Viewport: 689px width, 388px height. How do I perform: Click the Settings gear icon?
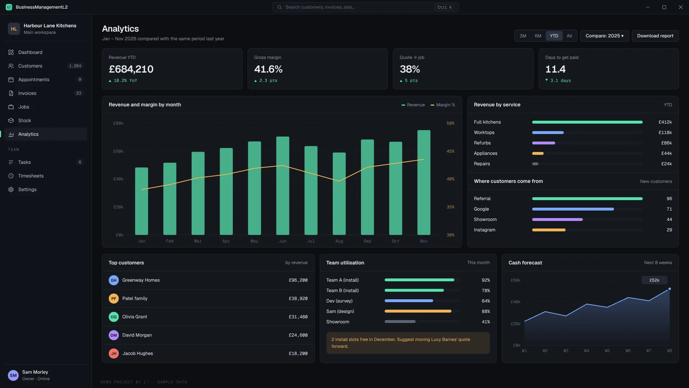coord(11,190)
